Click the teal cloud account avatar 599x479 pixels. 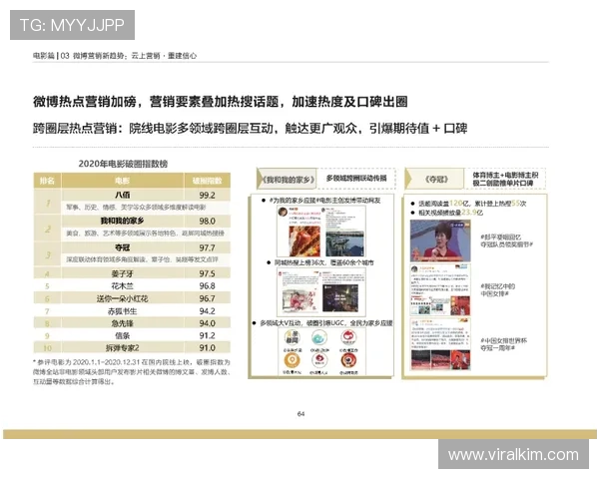(319, 338)
